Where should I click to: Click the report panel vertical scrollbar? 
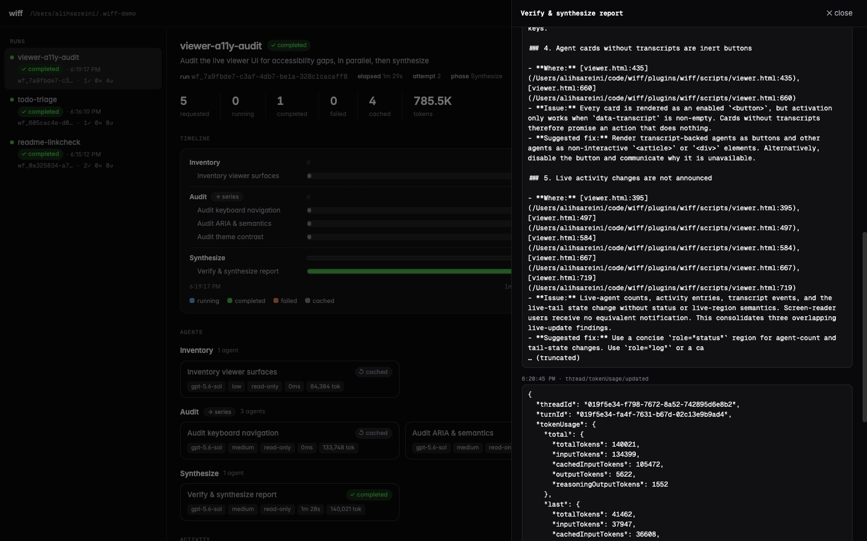click(x=864, y=327)
